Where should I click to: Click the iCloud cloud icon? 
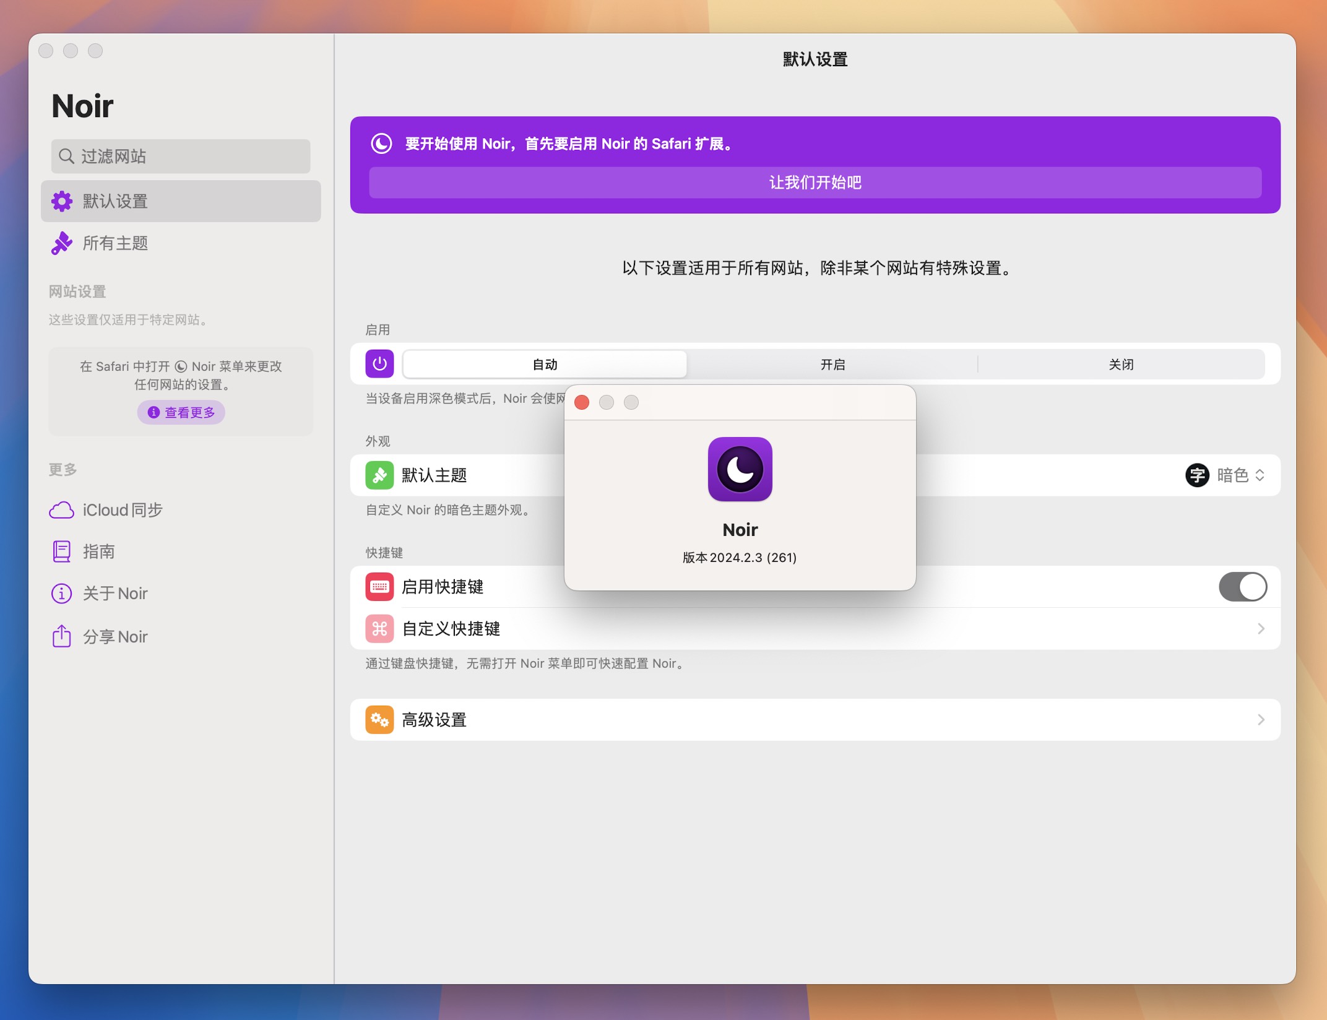point(62,510)
